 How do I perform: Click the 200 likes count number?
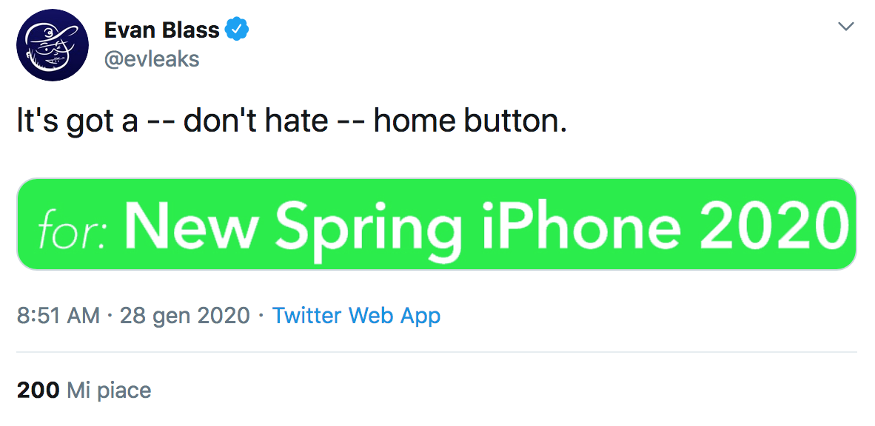tap(38, 390)
